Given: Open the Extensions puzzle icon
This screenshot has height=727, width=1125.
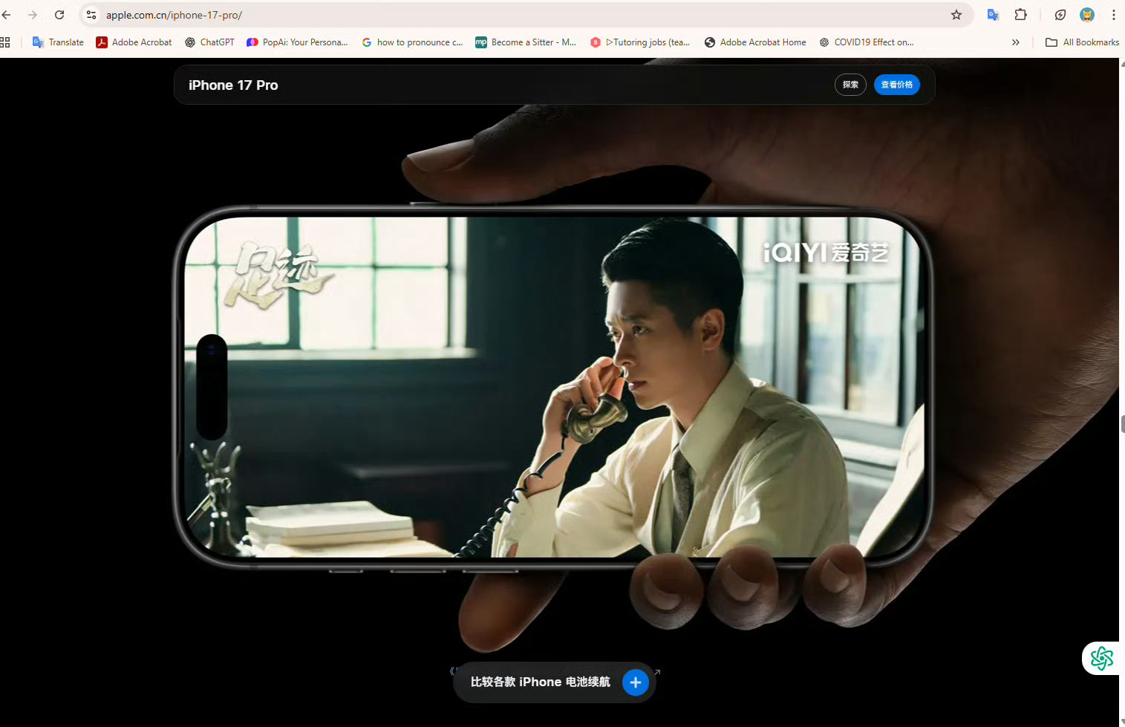Looking at the screenshot, I should [1021, 15].
